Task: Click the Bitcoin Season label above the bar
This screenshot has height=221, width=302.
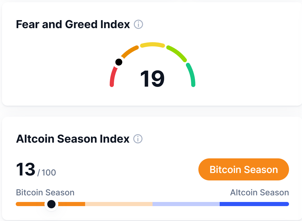Action: [45, 192]
